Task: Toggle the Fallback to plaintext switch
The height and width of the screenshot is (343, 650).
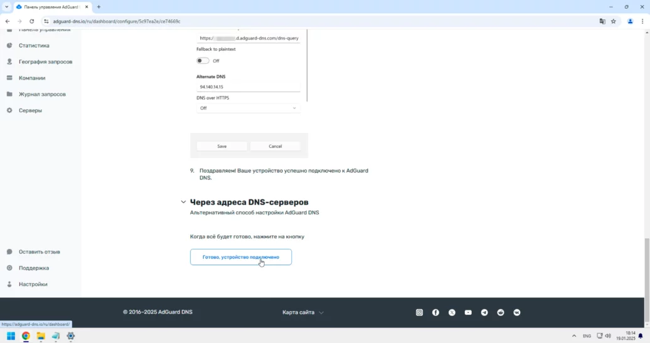Action: pyautogui.click(x=203, y=61)
